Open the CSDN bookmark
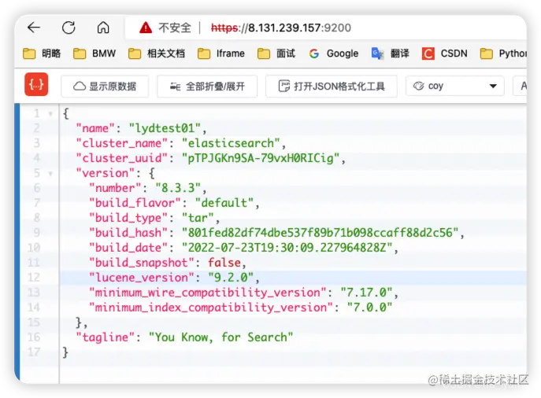Screen dimensions: 541x398 click(444, 53)
